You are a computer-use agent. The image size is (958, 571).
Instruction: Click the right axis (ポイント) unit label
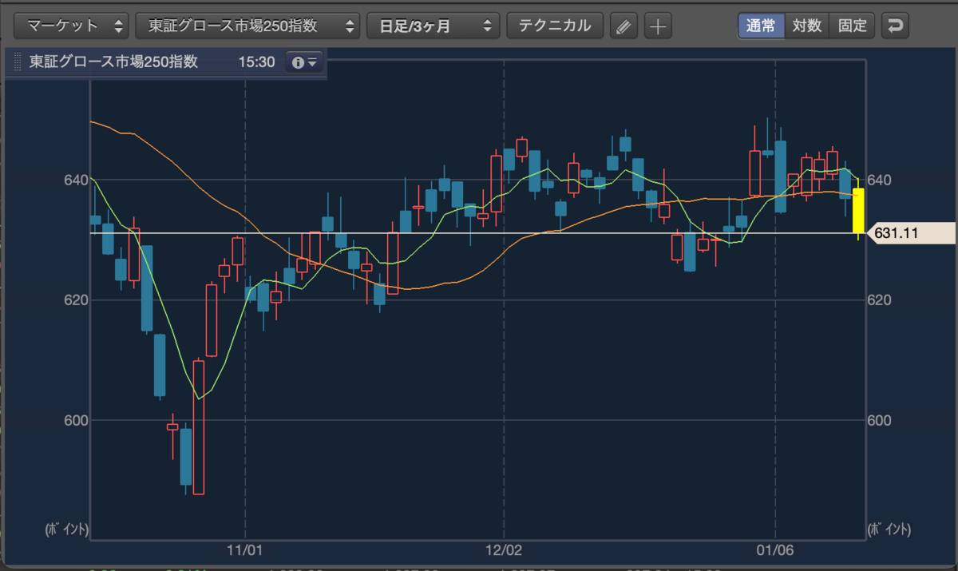pos(889,529)
